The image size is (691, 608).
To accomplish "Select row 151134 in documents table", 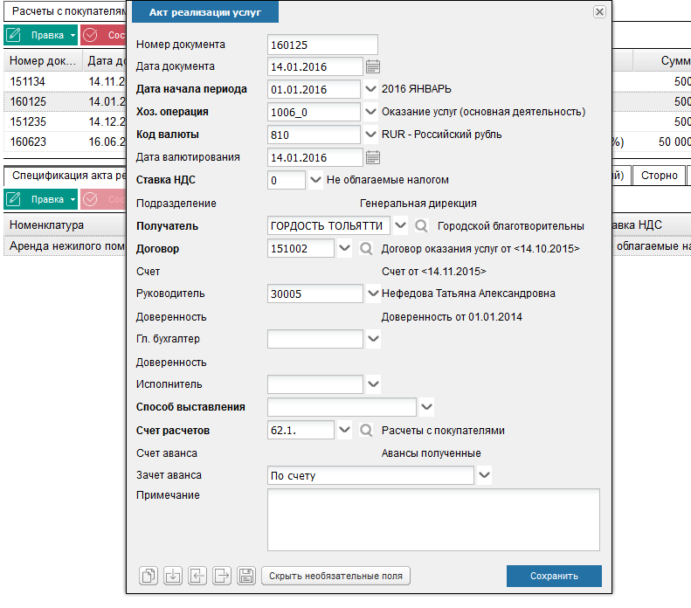I will pyautogui.click(x=66, y=81).
